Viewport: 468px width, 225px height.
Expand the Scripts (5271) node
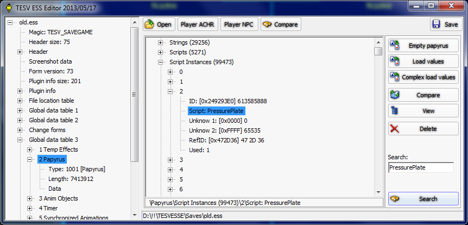(x=160, y=53)
